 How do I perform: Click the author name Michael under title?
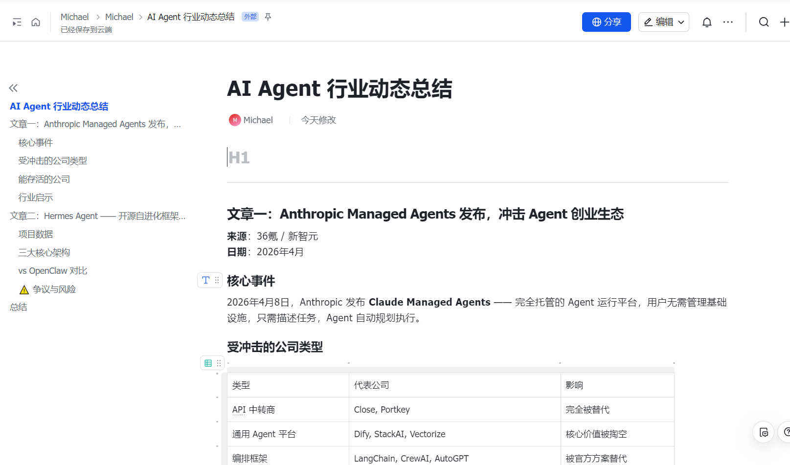258,120
